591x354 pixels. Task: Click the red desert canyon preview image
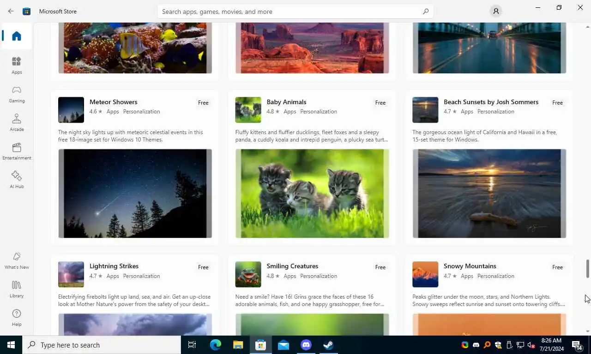[312, 48]
